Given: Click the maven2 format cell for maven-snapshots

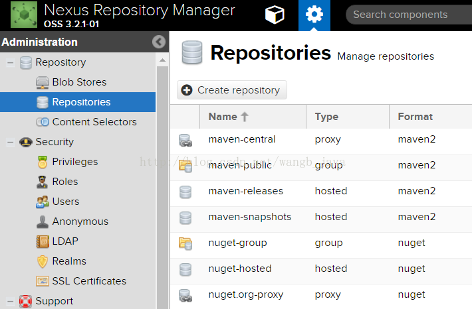Looking at the screenshot, I should (x=417, y=217).
